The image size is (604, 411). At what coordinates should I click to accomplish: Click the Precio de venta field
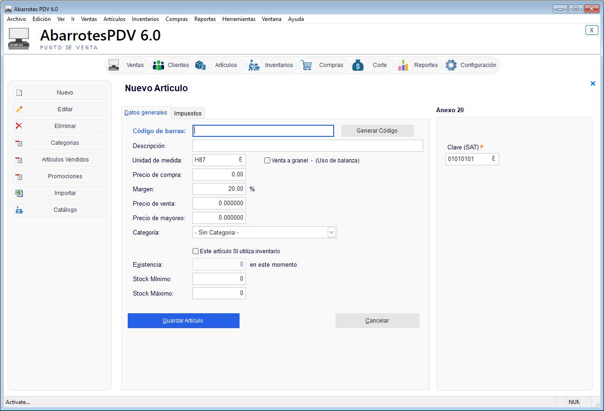point(219,203)
